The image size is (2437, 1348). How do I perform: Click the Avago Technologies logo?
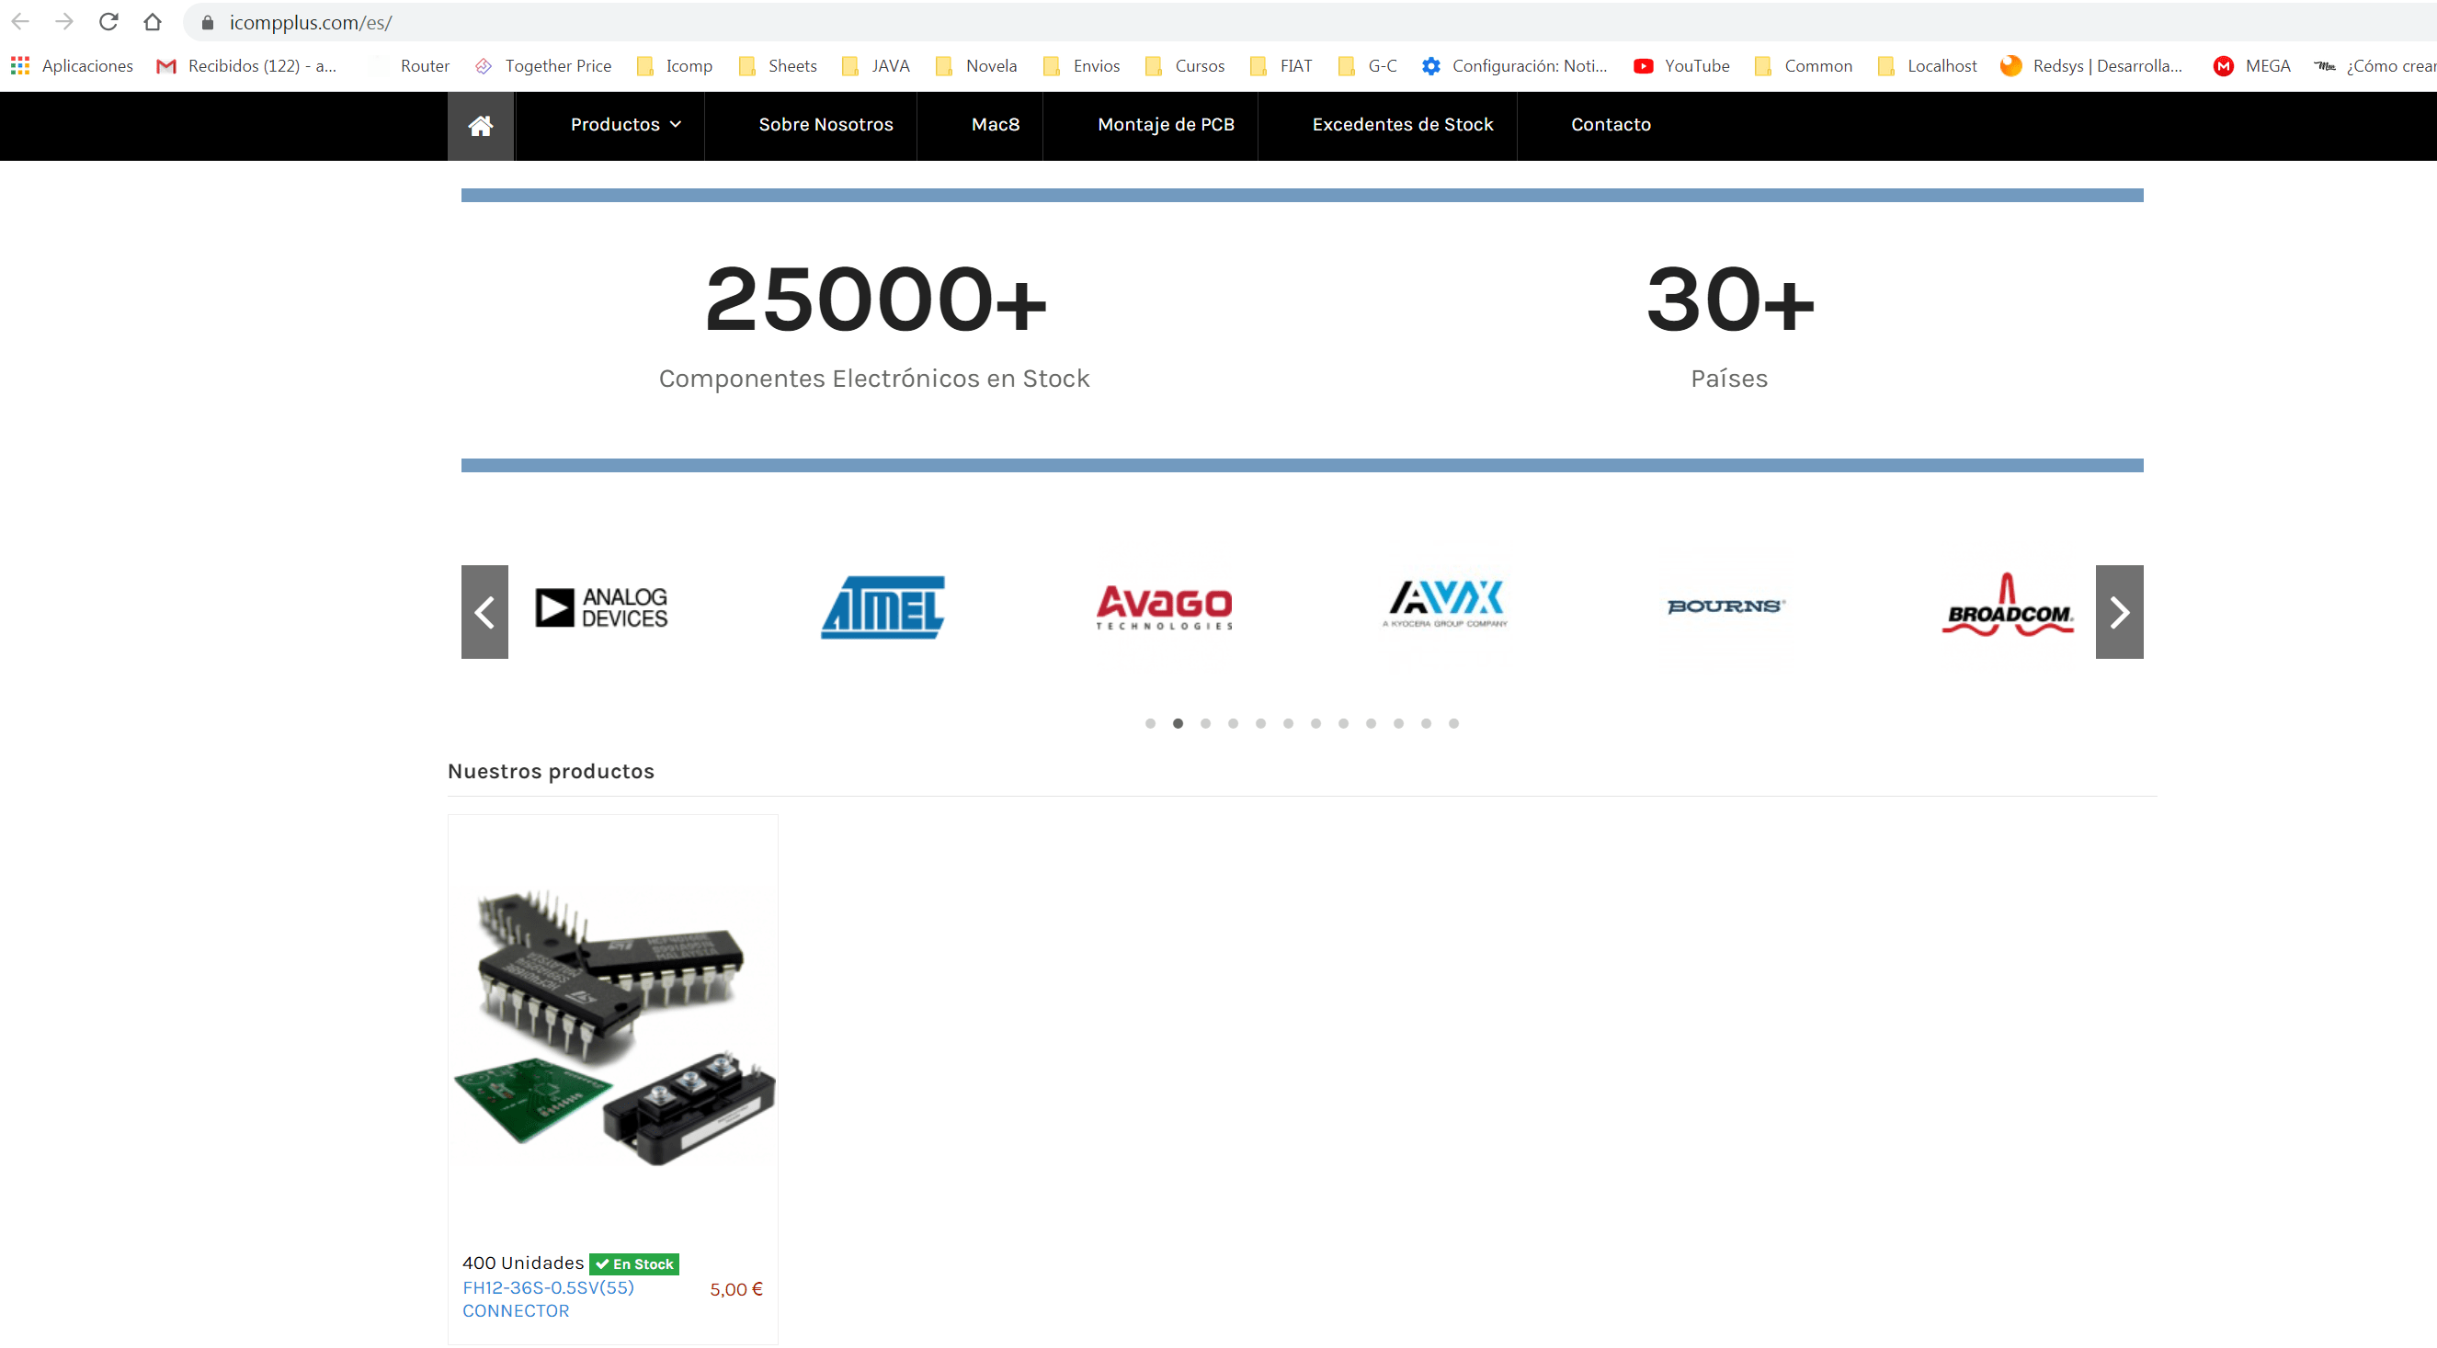tap(1164, 607)
